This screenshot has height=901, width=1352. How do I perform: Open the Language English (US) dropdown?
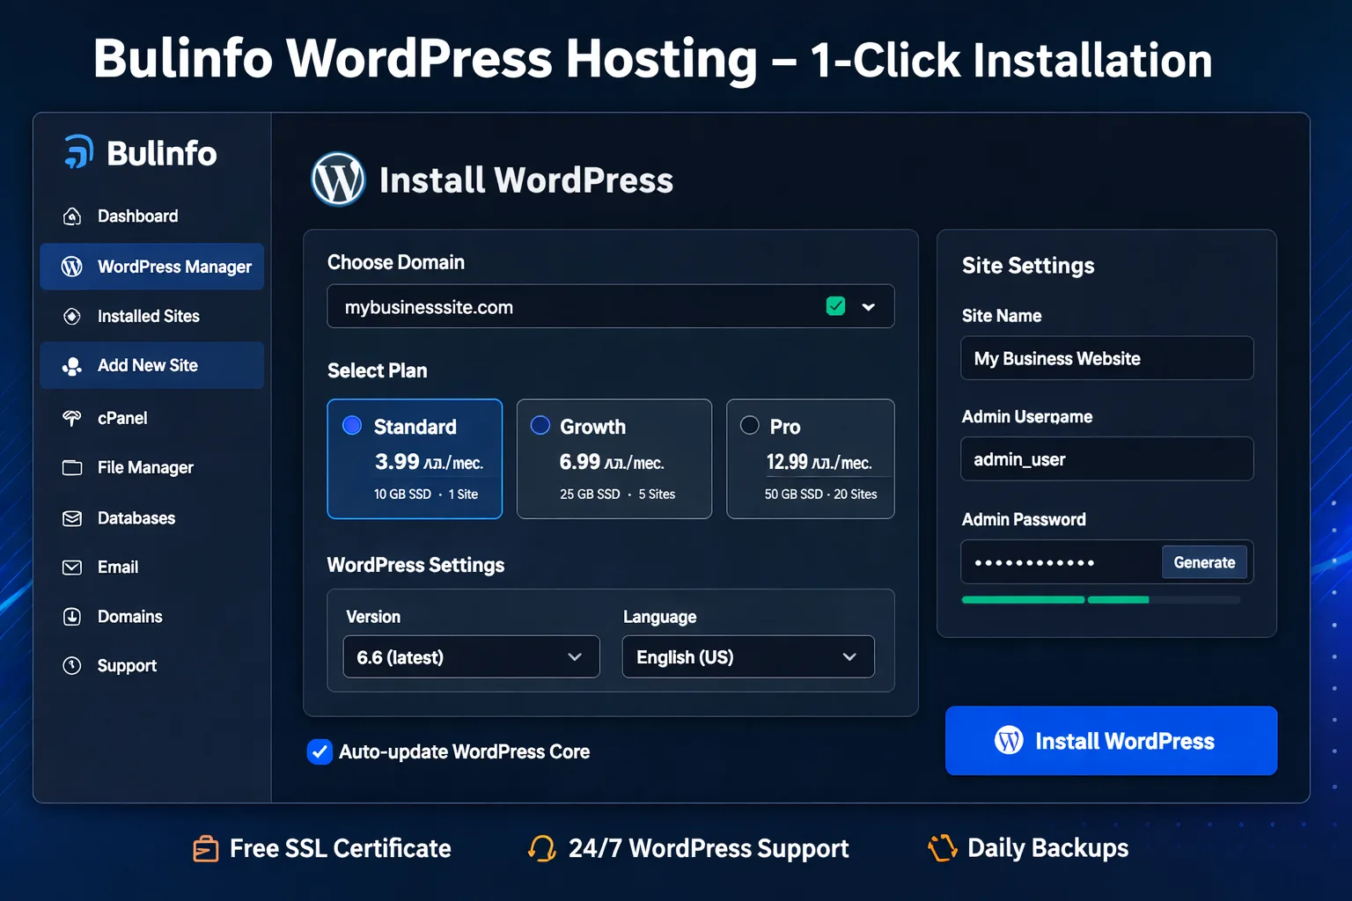pyautogui.click(x=748, y=657)
